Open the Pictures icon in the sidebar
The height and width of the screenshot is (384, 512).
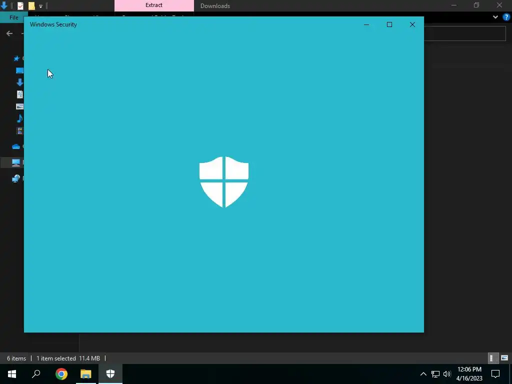tap(19, 106)
